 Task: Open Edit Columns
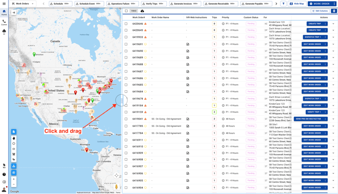320,11
